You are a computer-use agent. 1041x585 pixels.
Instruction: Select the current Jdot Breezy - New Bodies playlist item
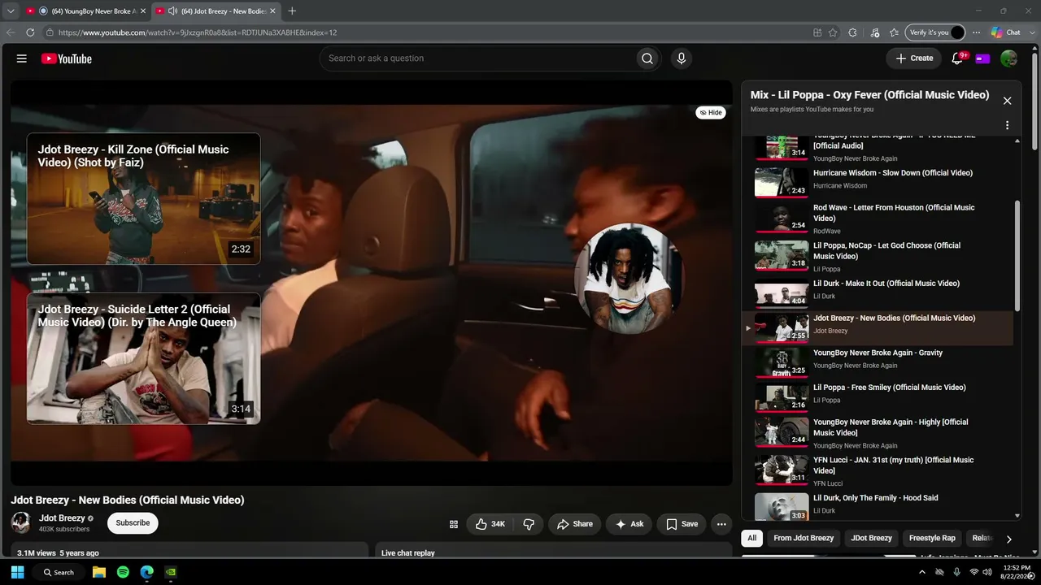(x=877, y=327)
